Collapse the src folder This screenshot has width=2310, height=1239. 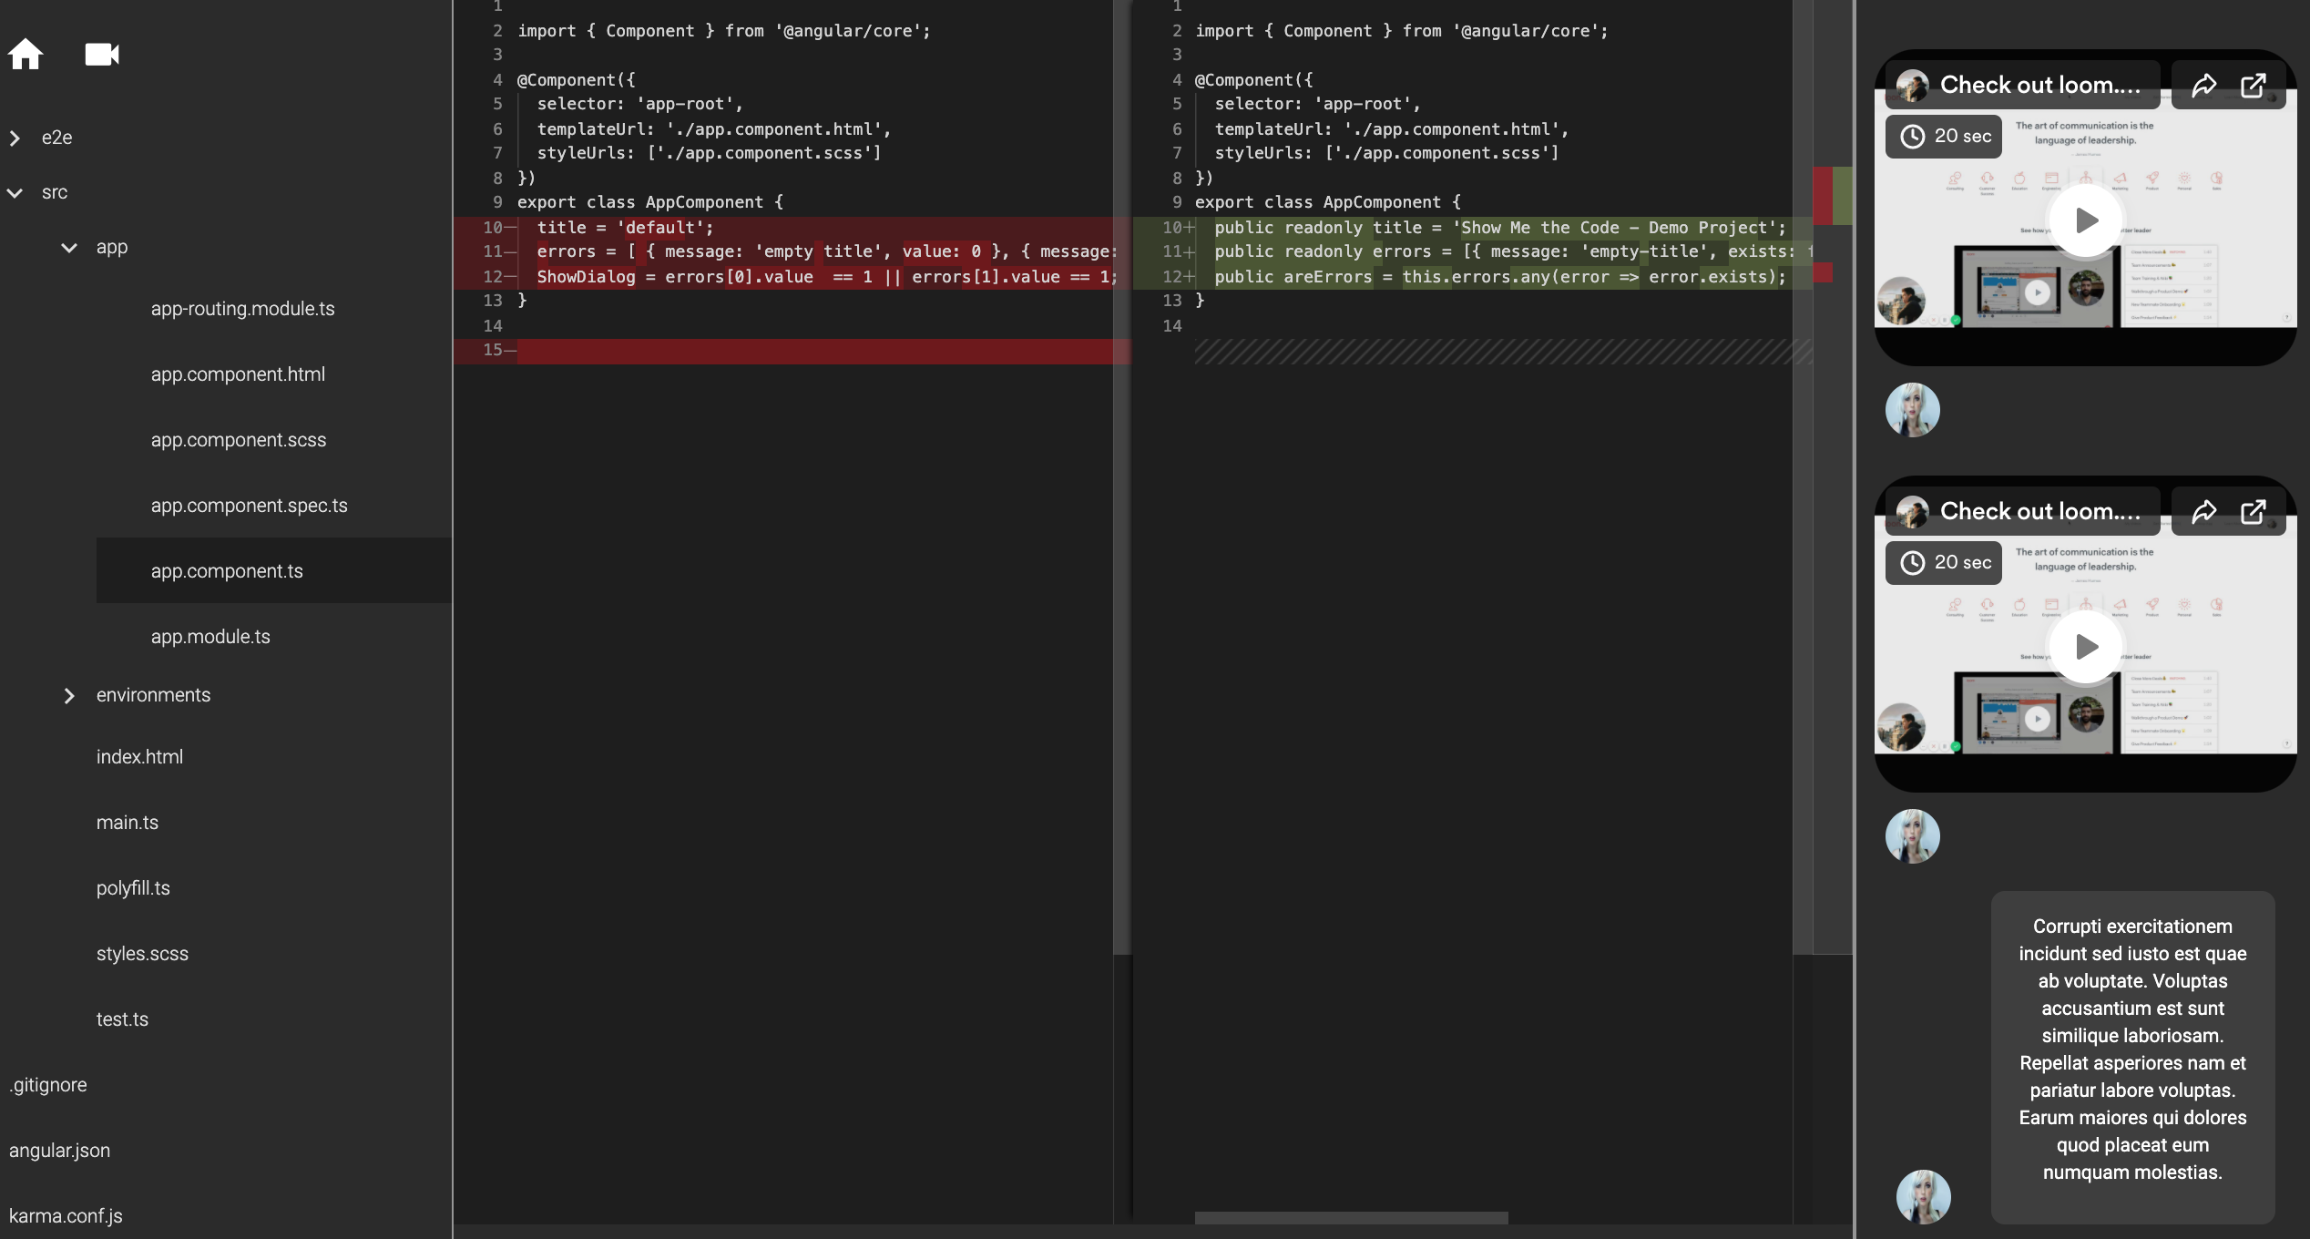coord(15,192)
